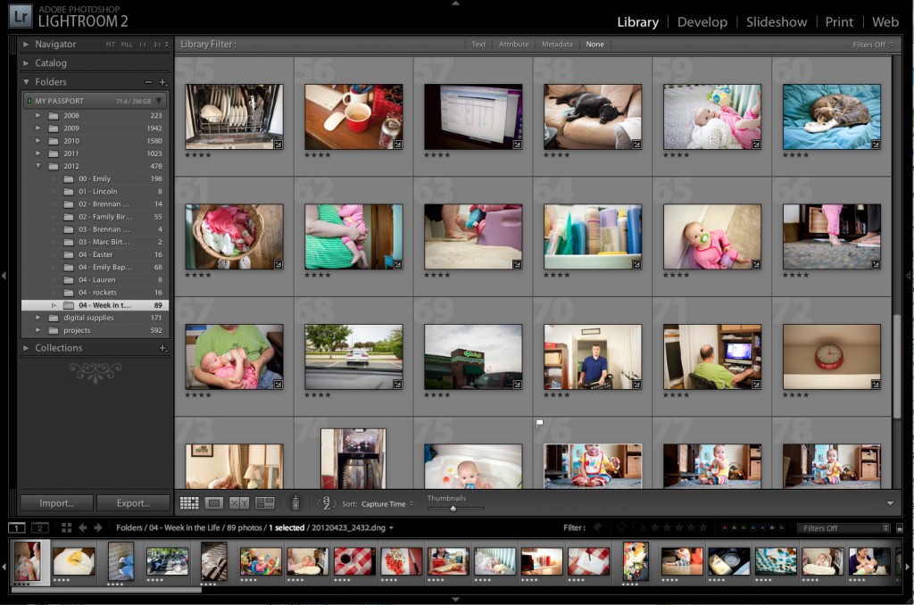Enable second monitor window button
This screenshot has height=605, width=914.
(x=40, y=527)
